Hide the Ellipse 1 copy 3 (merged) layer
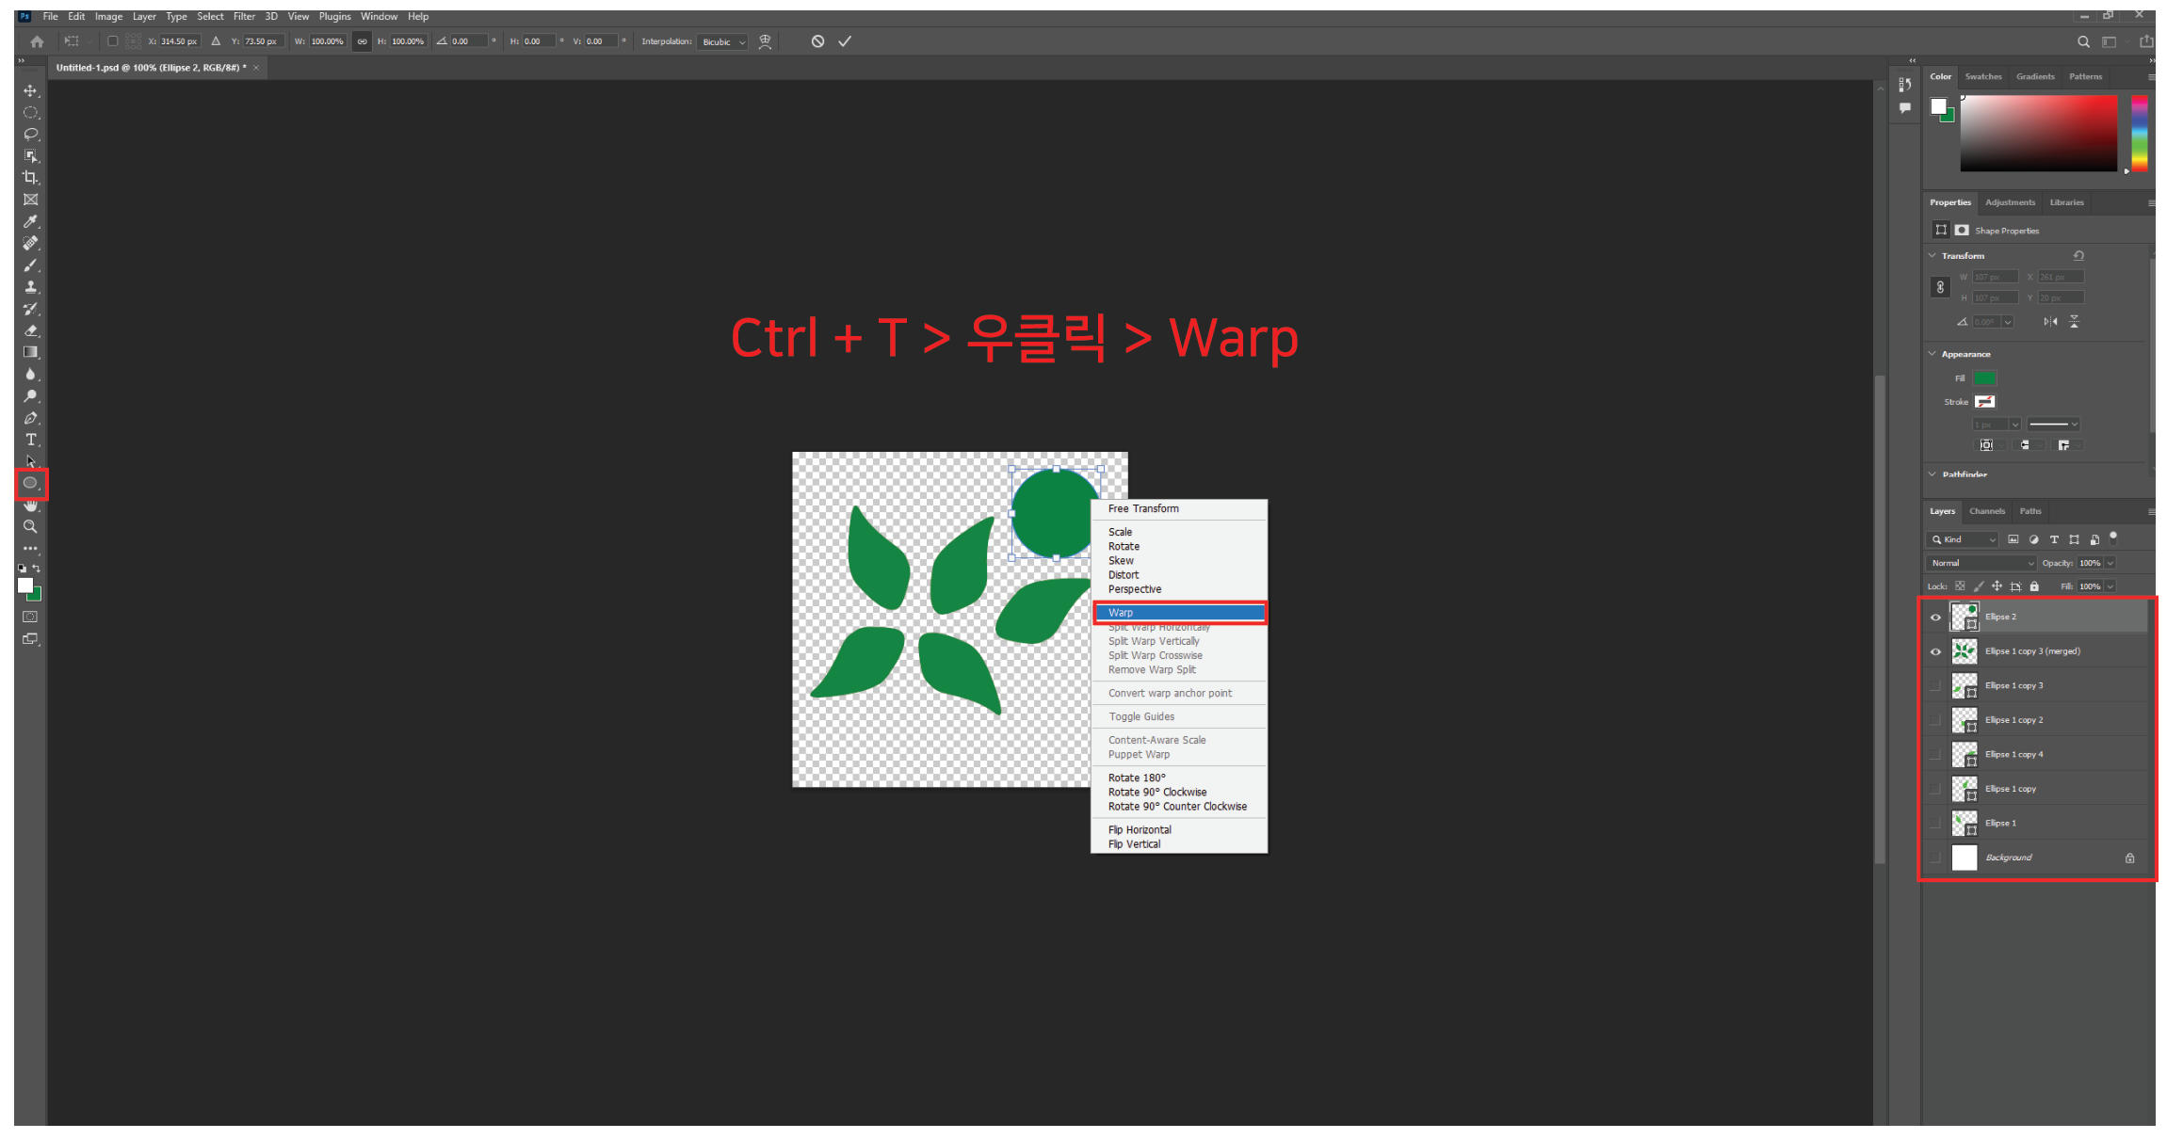 (x=1935, y=651)
